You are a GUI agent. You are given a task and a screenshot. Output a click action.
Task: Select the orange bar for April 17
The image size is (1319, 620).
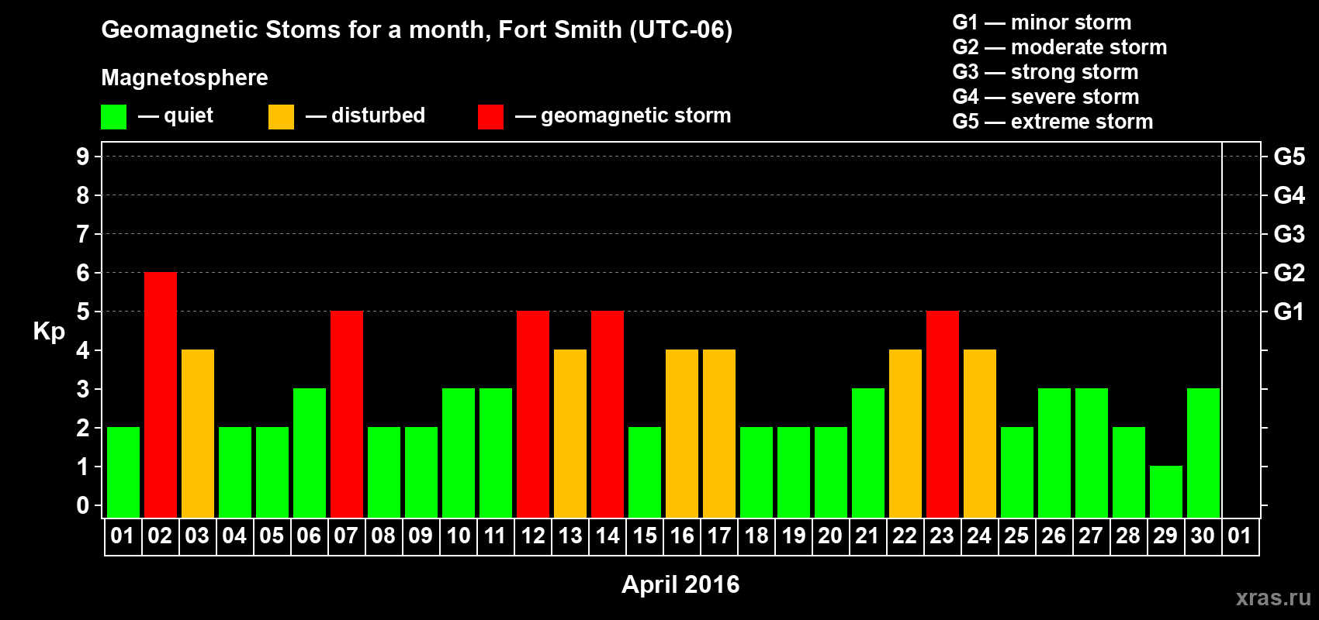(719, 434)
